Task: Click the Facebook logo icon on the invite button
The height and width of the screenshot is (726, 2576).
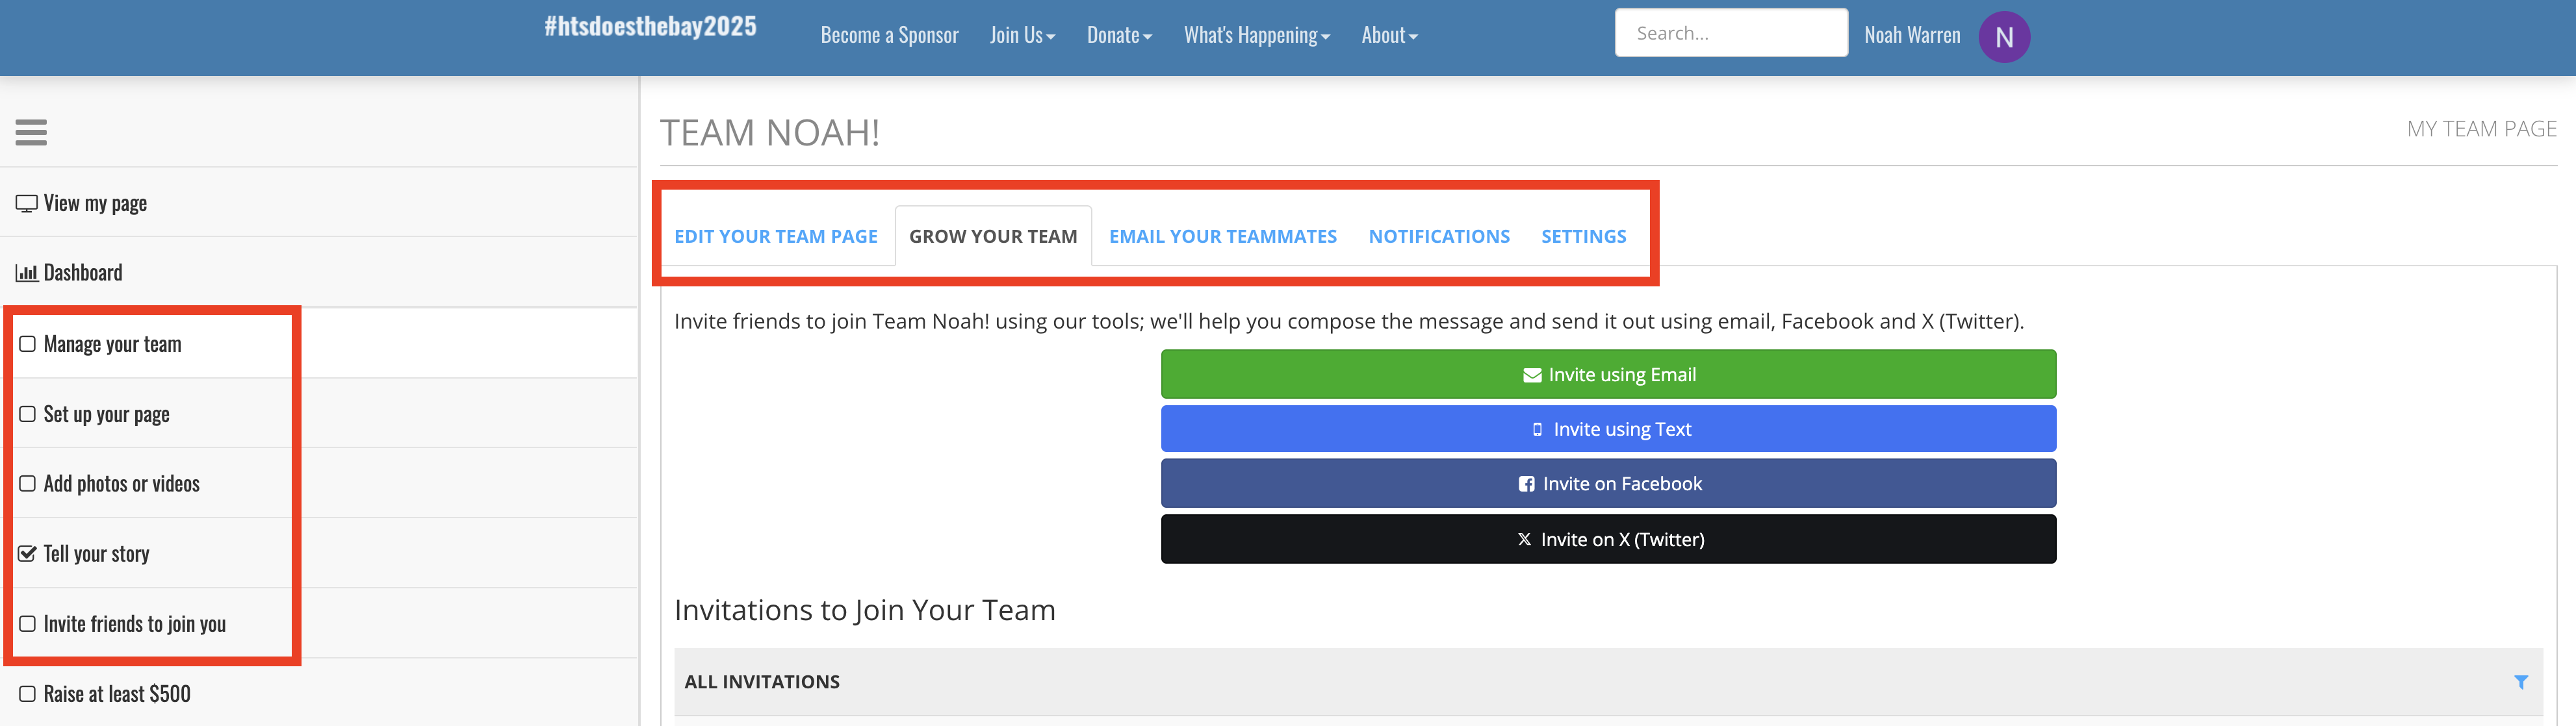Action: [1526, 484]
